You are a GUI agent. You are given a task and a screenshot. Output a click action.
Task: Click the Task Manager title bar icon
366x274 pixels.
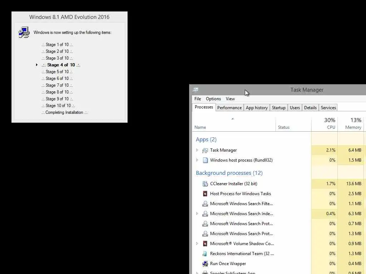tap(196, 90)
